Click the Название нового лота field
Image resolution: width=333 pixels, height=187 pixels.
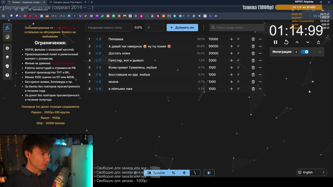[109, 28]
